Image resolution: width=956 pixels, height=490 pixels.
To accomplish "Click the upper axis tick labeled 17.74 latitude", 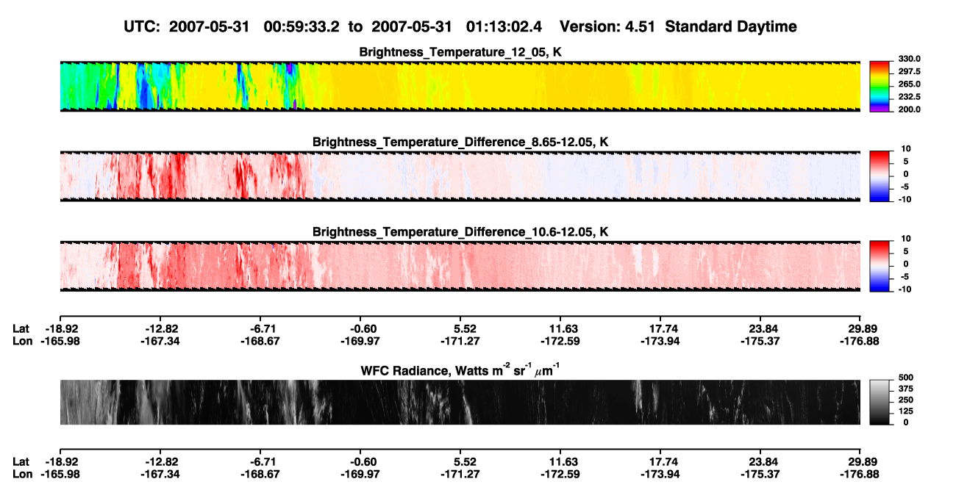I will click(x=661, y=328).
